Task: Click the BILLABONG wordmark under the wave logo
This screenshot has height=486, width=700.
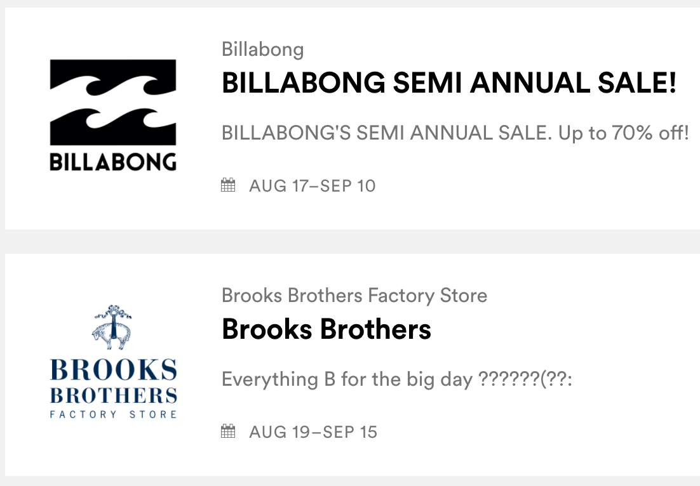Action: coord(113,162)
